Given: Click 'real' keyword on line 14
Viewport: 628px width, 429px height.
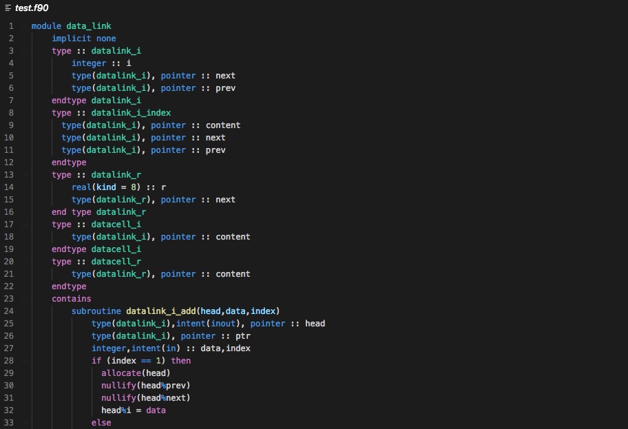Looking at the screenshot, I should tap(82, 187).
